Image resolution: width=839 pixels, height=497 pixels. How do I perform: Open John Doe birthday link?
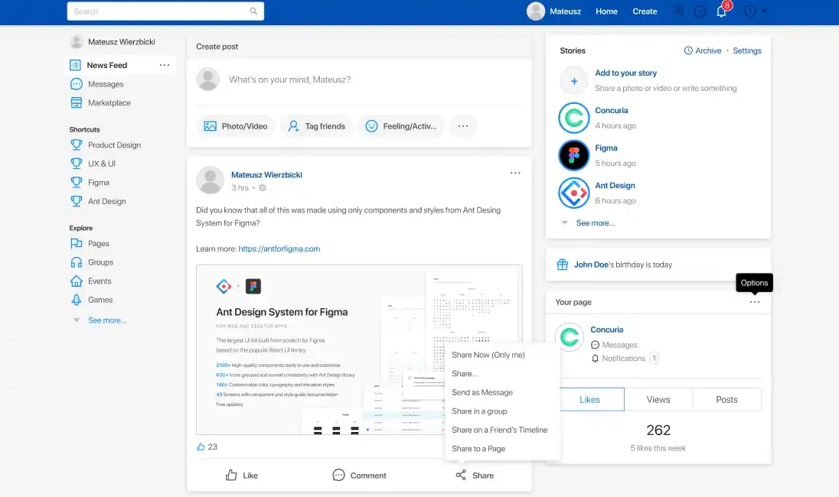(x=591, y=265)
